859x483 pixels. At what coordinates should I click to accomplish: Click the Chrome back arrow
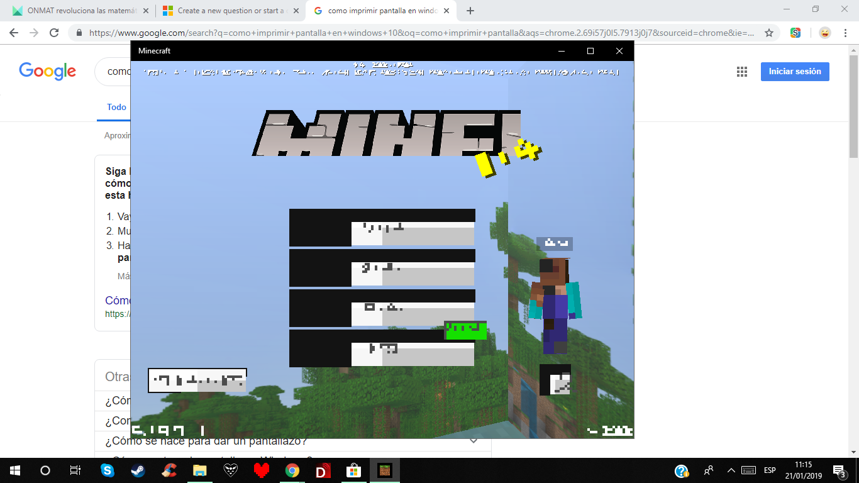pyautogui.click(x=14, y=33)
